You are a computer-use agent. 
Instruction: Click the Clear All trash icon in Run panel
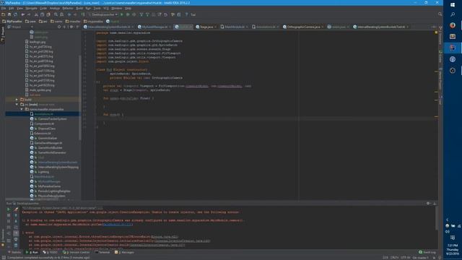(16, 246)
